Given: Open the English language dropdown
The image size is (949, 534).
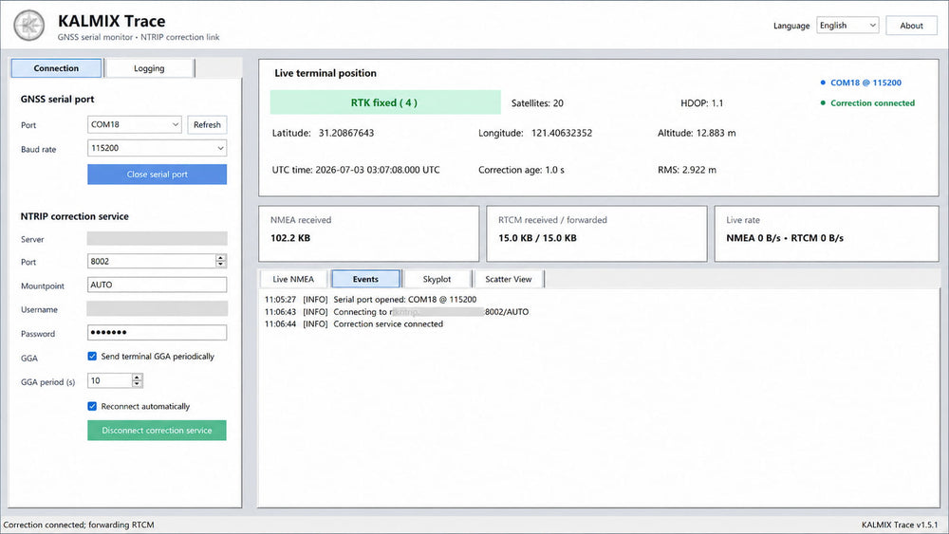Looking at the screenshot, I should [847, 26].
